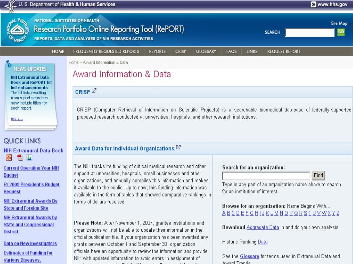
Task: Open the CRISP menu item
Action: 181,52
